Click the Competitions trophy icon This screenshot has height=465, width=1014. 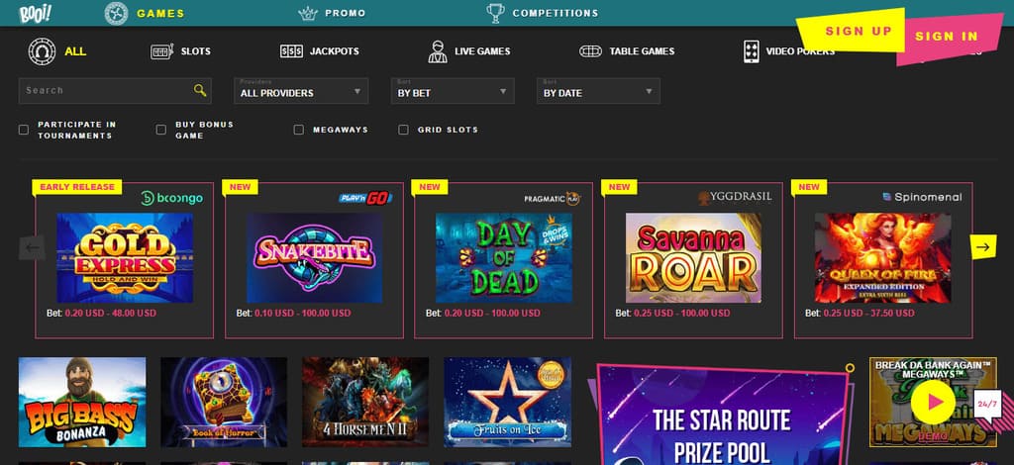pyautogui.click(x=495, y=13)
